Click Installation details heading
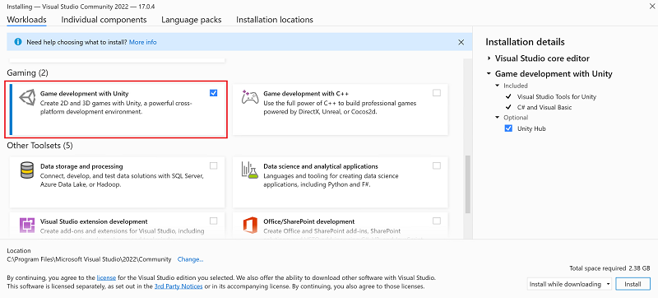This screenshot has width=658, height=298. [525, 42]
